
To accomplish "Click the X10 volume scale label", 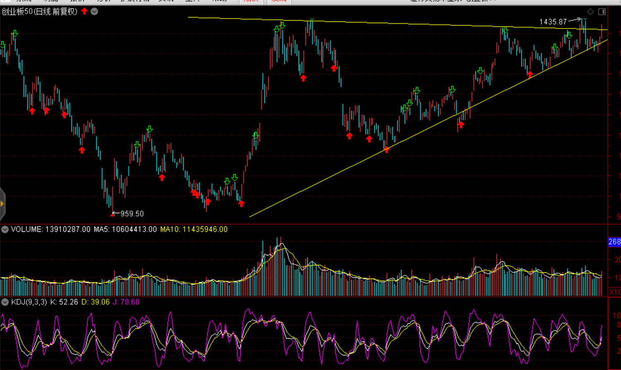I will pyautogui.click(x=614, y=292).
